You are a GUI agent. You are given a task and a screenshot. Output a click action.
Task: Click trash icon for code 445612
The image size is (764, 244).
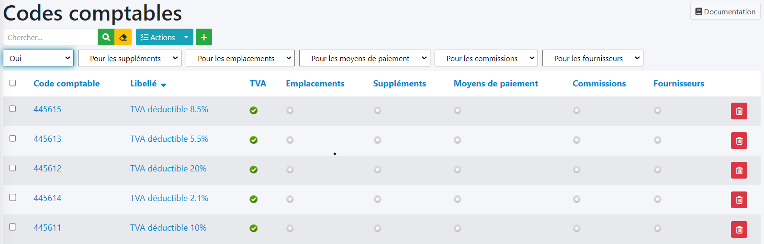click(739, 170)
